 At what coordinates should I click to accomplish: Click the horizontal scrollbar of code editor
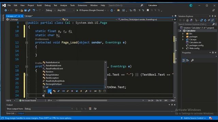pyautogui.click(x=83, y=100)
